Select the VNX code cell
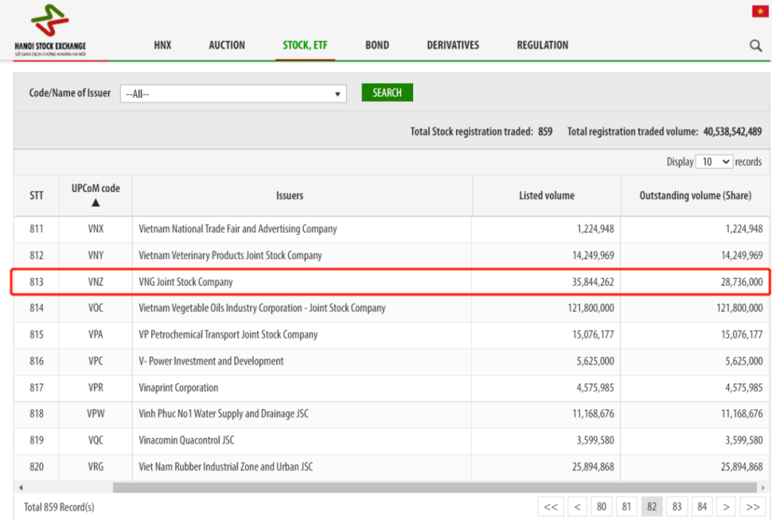This screenshot has height=520, width=772. pyautogui.click(x=96, y=229)
